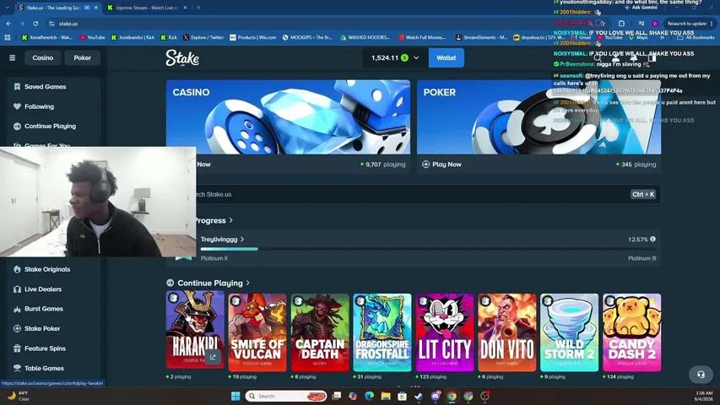Reload the stake.us page
Screen dimensions: 720x405
(35, 24)
